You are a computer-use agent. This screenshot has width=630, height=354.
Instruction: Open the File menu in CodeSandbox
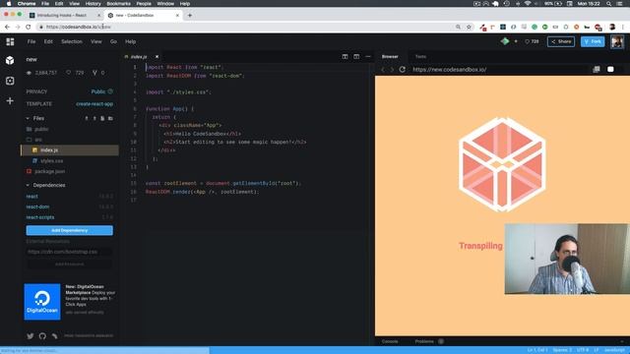point(31,41)
